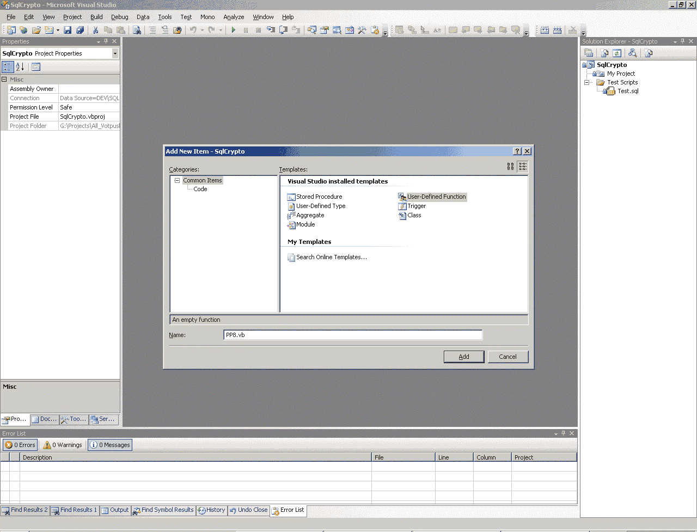697x532 pixels.
Task: Toggle Show All Files in Solution Explorer
Action: click(x=604, y=53)
